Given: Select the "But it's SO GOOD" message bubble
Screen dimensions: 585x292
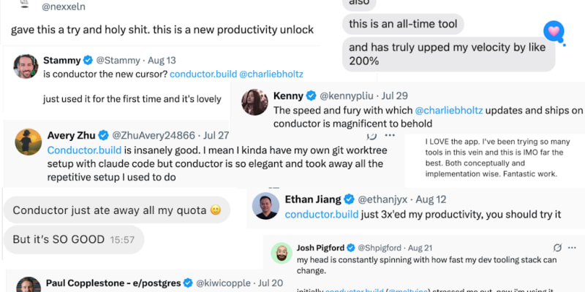Looking at the screenshot, I should point(73,239).
